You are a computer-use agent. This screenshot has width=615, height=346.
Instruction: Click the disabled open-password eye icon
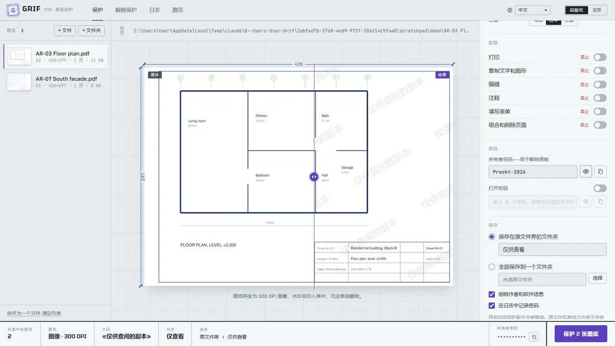tap(586, 201)
